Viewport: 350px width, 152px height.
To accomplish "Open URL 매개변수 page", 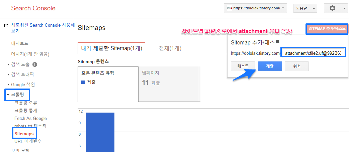I will pos(28,141).
